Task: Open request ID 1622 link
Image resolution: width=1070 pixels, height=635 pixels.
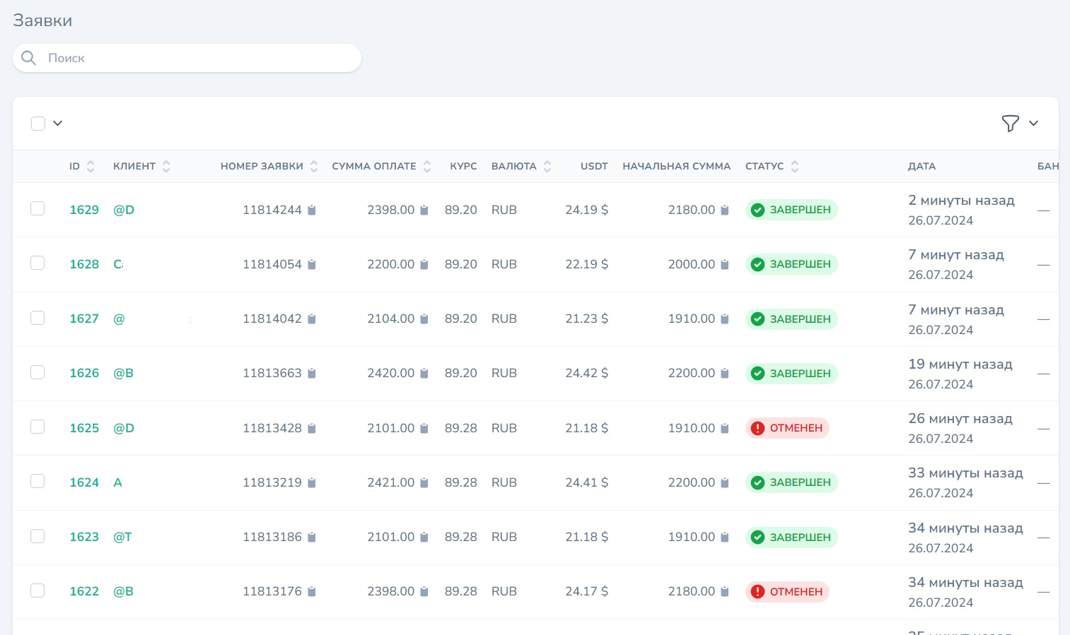Action: tap(84, 591)
